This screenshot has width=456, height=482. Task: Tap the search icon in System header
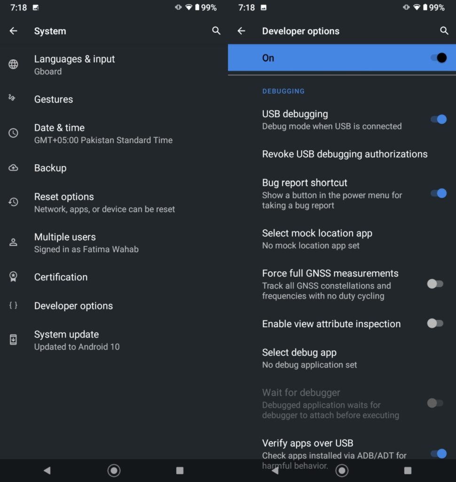pyautogui.click(x=216, y=31)
